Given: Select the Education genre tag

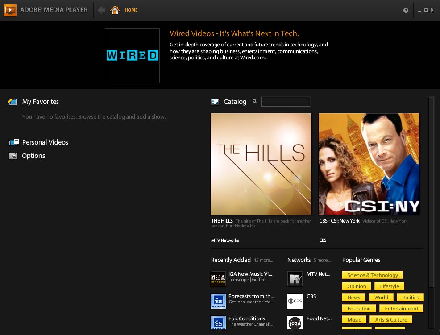Looking at the screenshot, I should click(x=359, y=309).
